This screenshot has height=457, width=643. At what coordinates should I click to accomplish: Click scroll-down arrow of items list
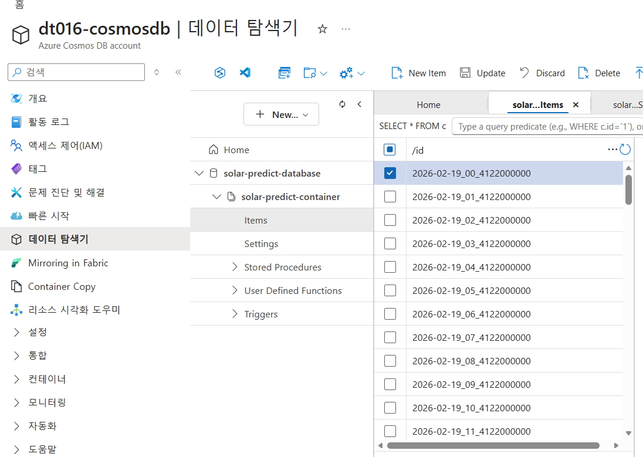[628, 433]
